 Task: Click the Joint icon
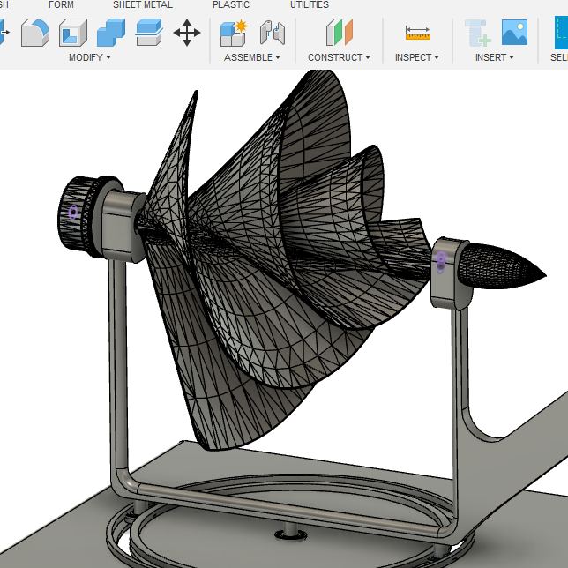tap(273, 33)
